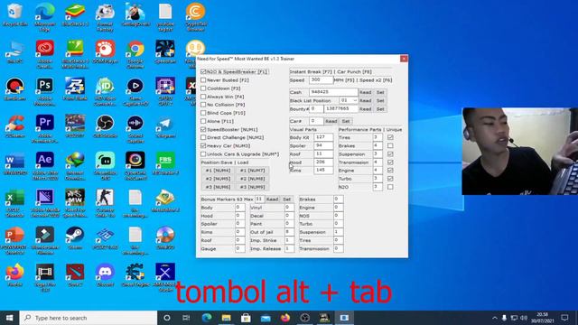
Task: Select the Telegram desktop icon
Action: click(165, 126)
